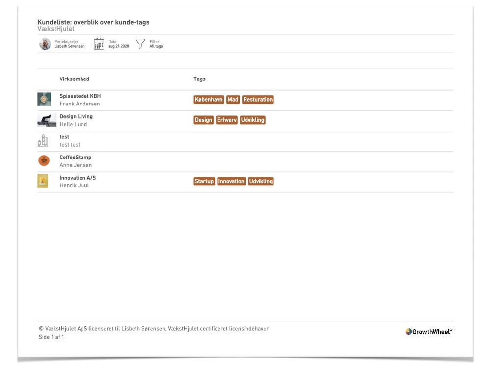Select the Udvikling tag in Innovation A/S row

click(261, 181)
